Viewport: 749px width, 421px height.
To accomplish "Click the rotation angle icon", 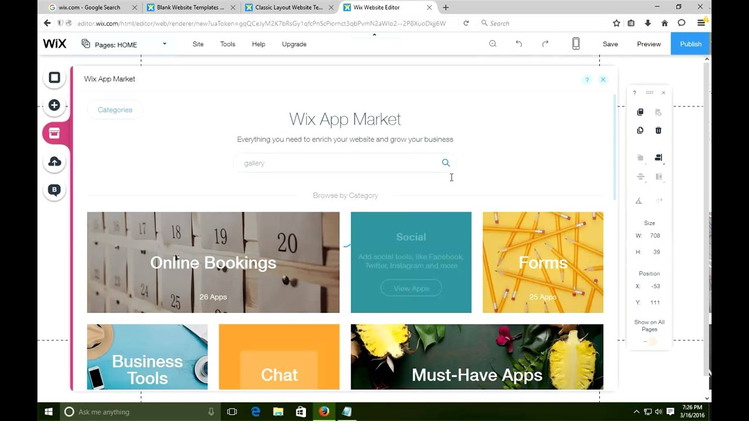I will coord(638,201).
